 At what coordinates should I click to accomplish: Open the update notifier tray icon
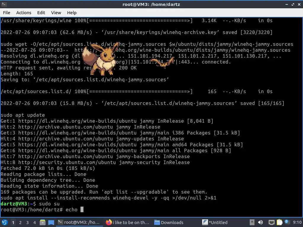tap(287, 222)
